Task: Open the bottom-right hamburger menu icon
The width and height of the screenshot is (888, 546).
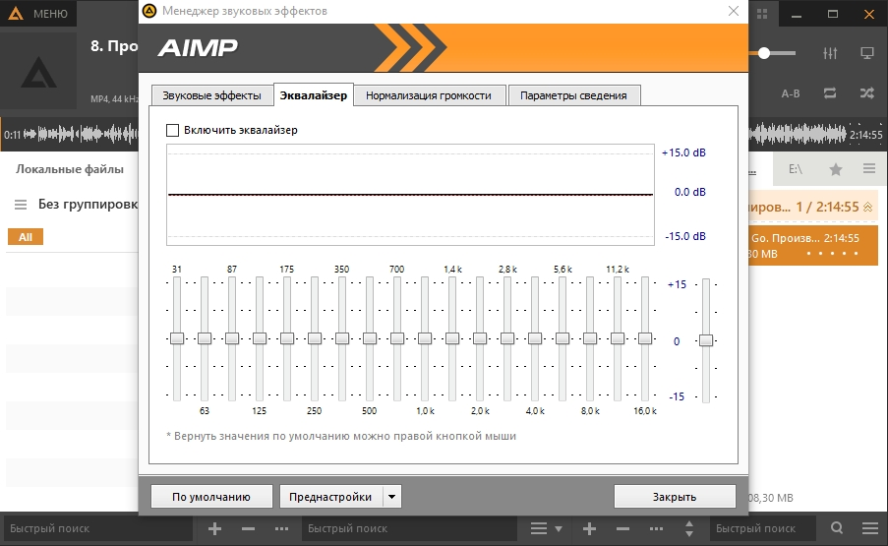Action: pos(870,528)
